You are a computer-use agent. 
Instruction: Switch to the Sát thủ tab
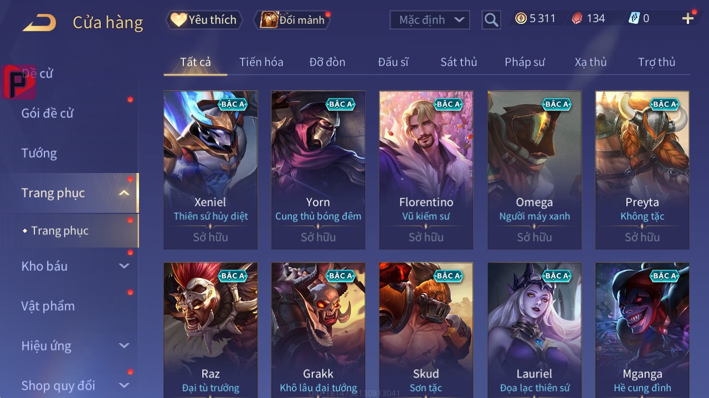459,62
